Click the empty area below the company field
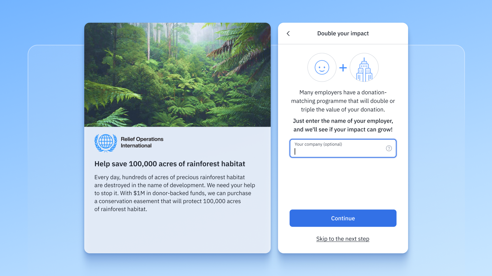Screen dimensions: 492x276 coord(343,183)
